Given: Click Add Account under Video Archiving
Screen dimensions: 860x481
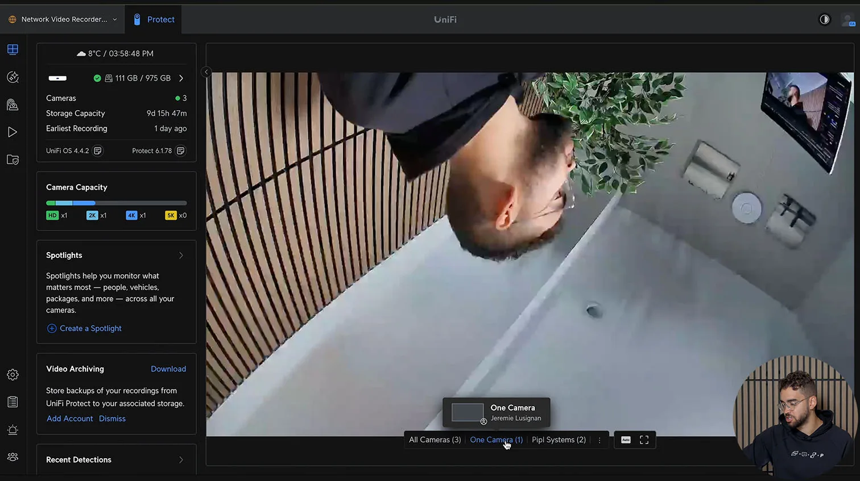Looking at the screenshot, I should click(69, 419).
